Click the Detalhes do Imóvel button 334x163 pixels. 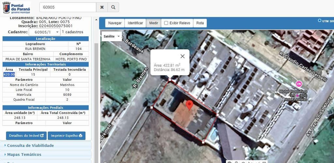pos(26,136)
